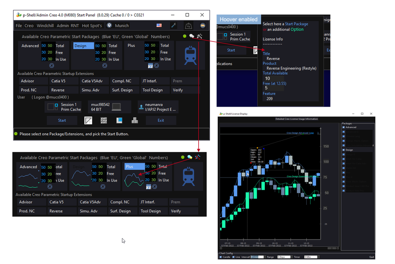
Task: Click the stacked blocks icon before Exit
Action: (135, 121)
